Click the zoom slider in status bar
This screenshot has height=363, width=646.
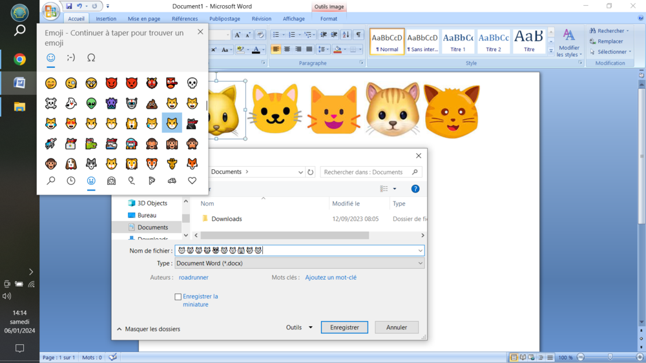pyautogui.click(x=610, y=357)
